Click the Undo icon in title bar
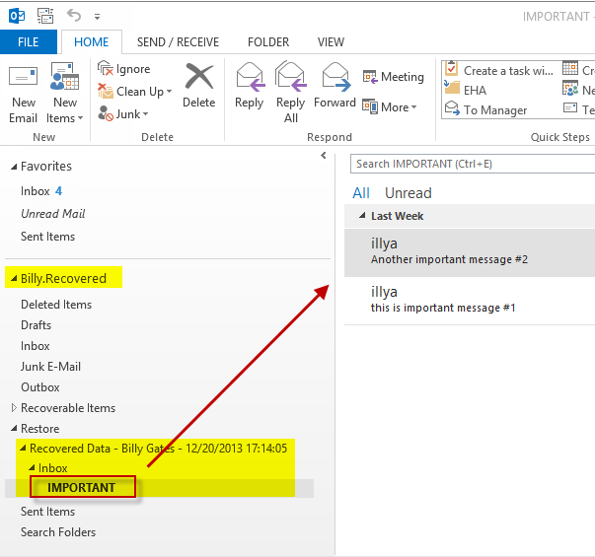The image size is (595, 557). pyautogui.click(x=74, y=15)
